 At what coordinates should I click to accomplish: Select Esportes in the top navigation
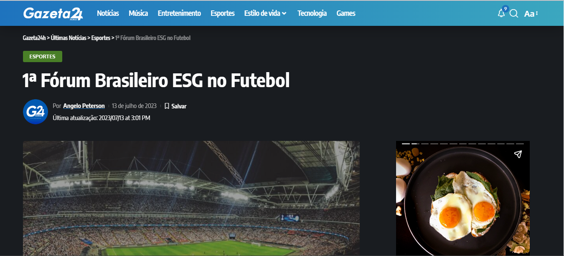point(223,13)
